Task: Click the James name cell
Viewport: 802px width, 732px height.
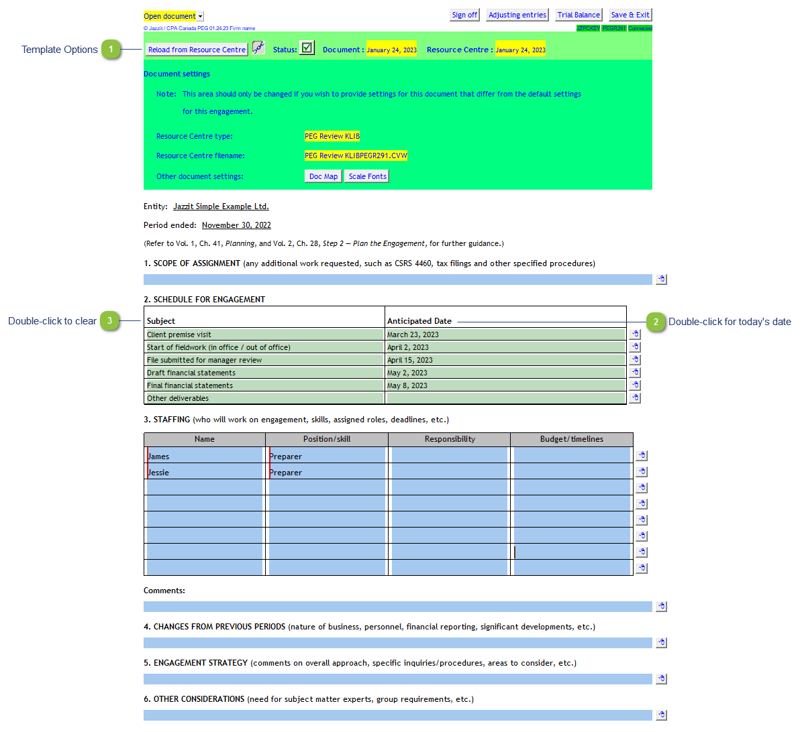Action: coord(205,456)
